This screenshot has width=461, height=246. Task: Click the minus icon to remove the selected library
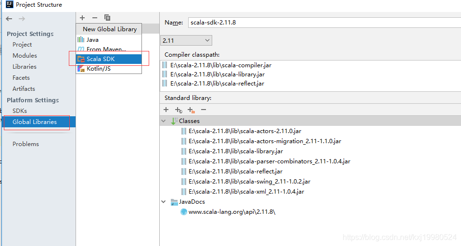coord(95,18)
